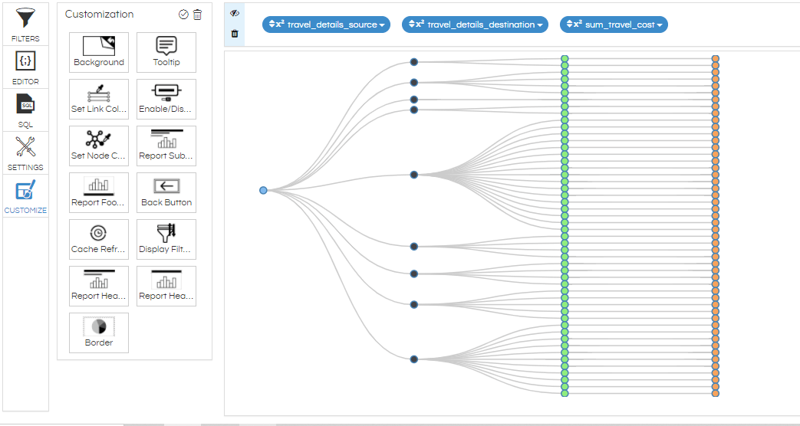Click the light blue root node of tree
The image size is (800, 426).
[263, 190]
